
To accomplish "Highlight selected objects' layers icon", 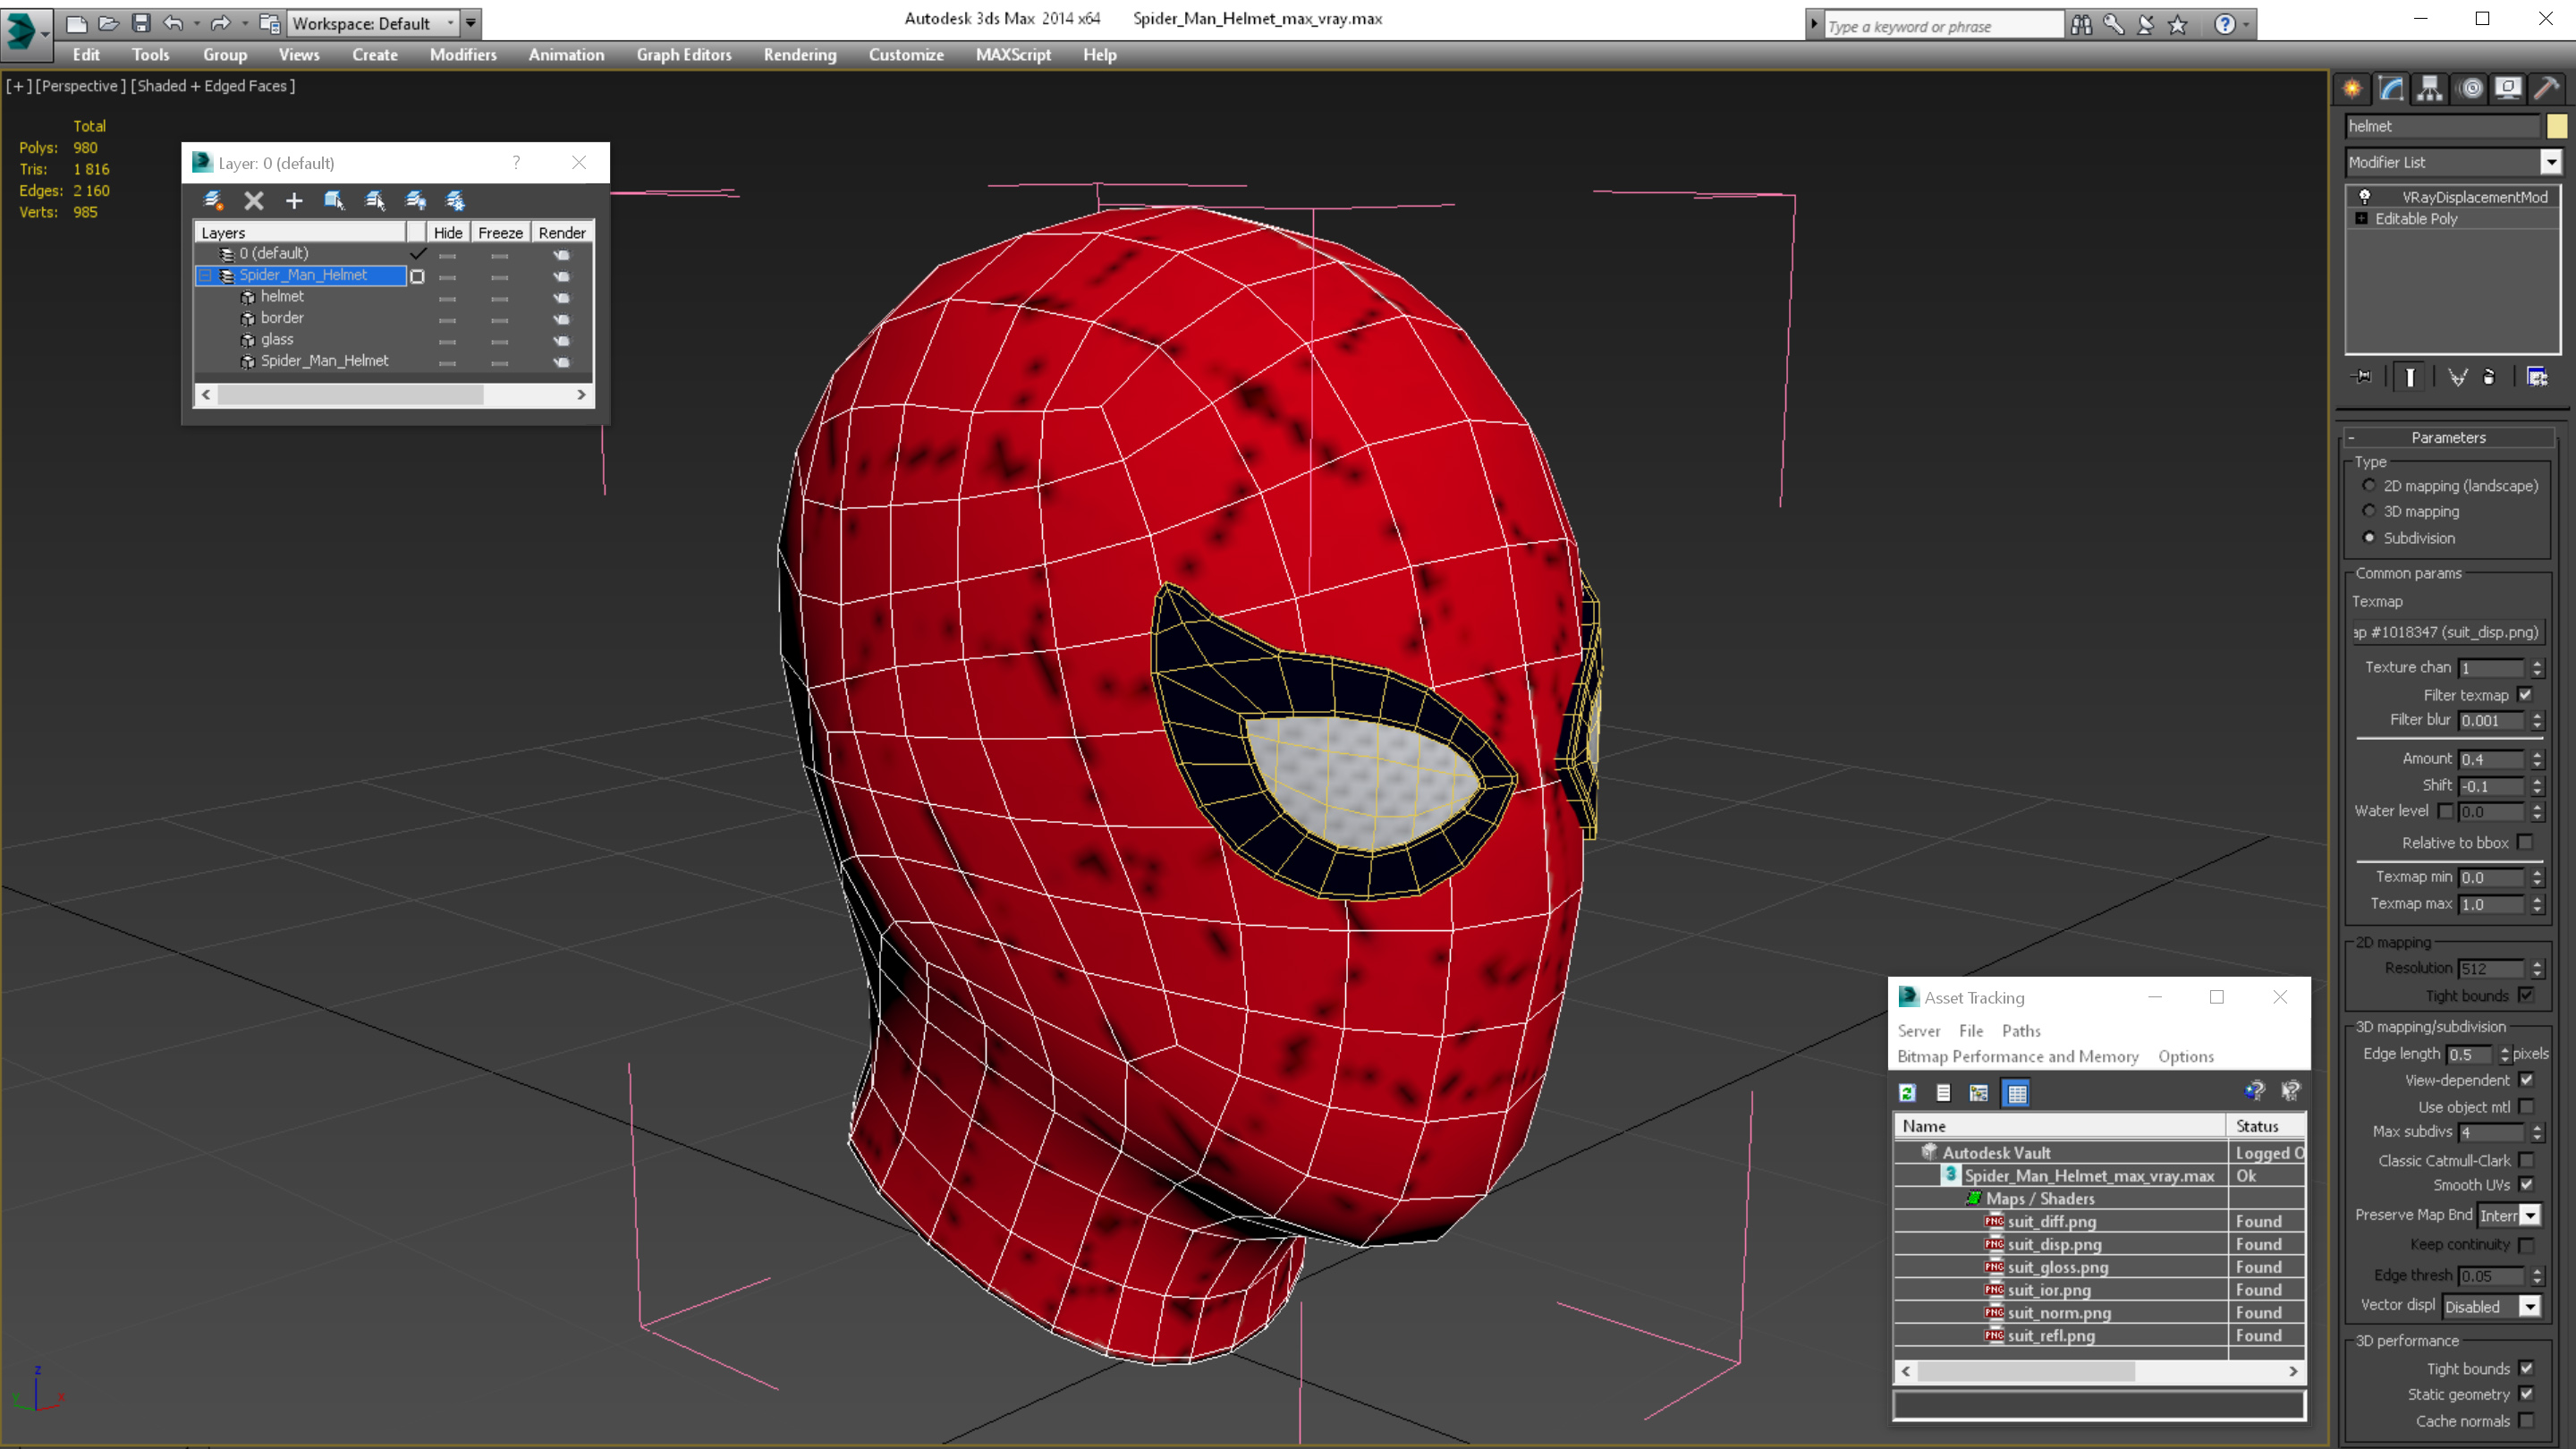I will (375, 201).
